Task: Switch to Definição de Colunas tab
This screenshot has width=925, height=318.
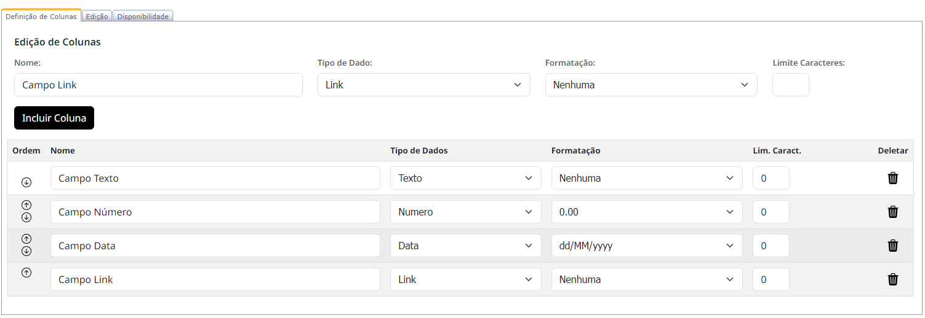Action: tap(41, 17)
